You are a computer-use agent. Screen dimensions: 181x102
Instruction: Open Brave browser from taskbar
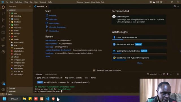(53, 99)
